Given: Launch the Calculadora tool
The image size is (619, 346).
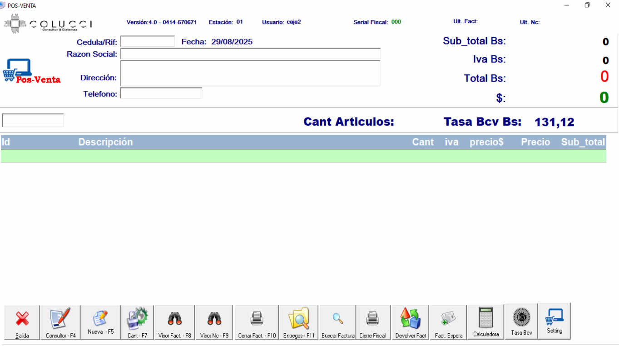Looking at the screenshot, I should coord(485,318).
